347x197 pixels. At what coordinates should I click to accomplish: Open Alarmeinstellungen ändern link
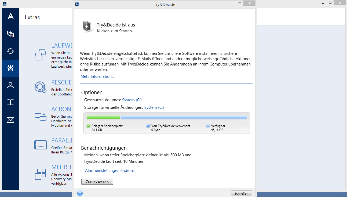(110, 171)
